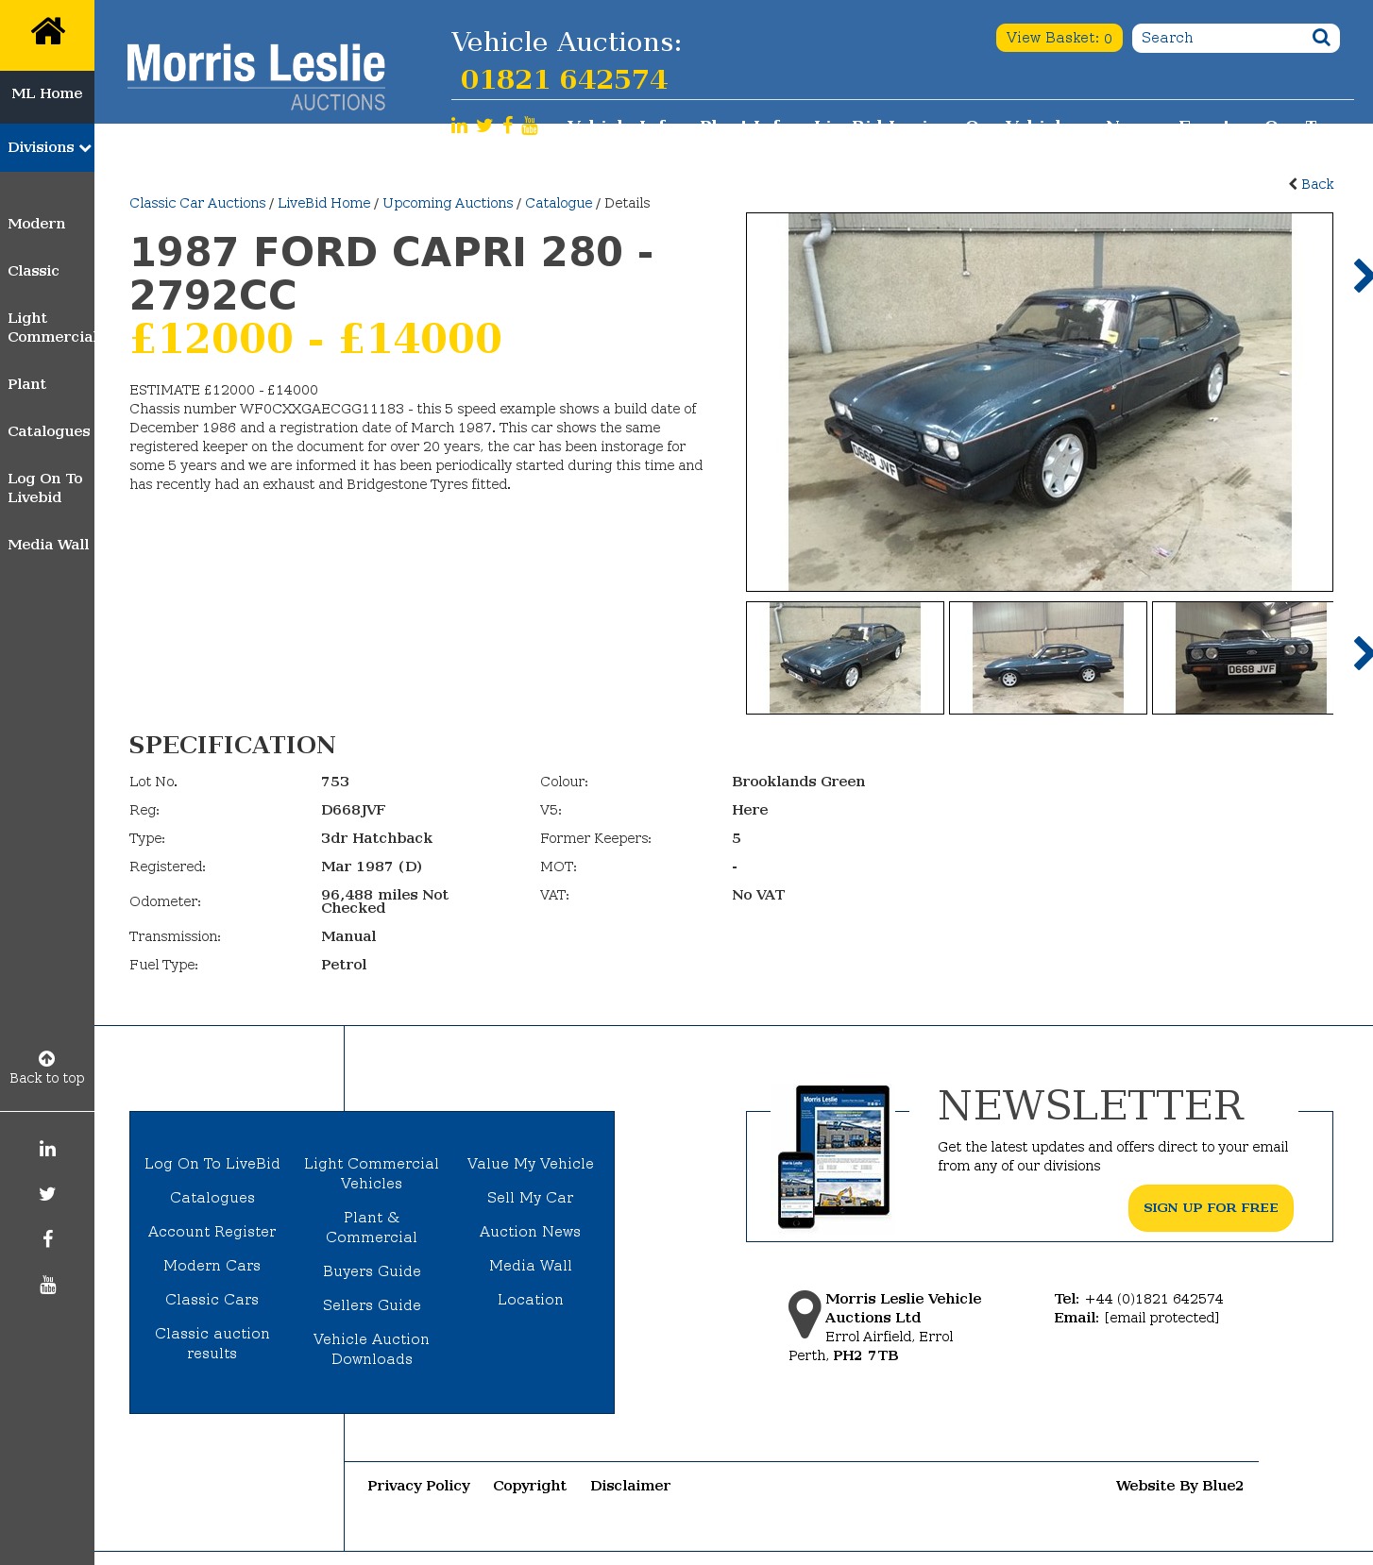Open LinkedIn icon in header
Image resolution: width=1373 pixels, height=1565 pixels.
click(x=459, y=126)
